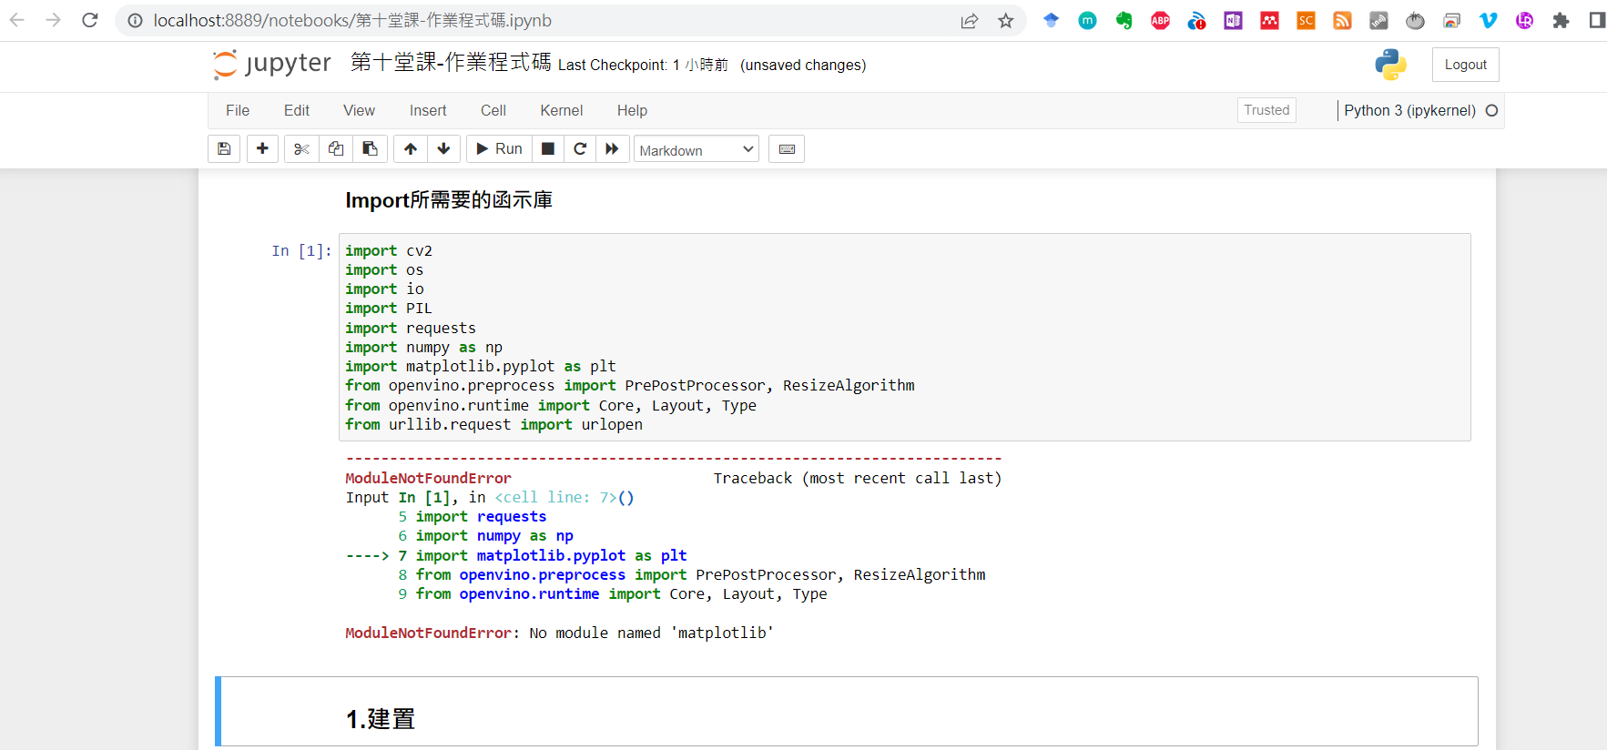Screen dimensions: 1607x750
Task: Click the No module named 'matplotlib' message
Action: point(651,633)
